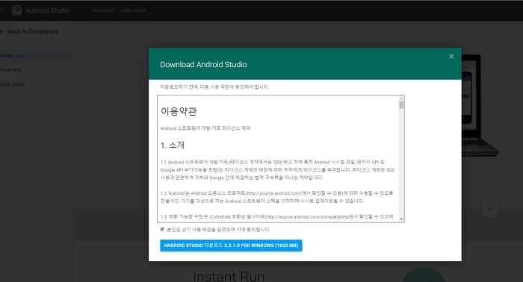Click Android Studio download 2.2.1.0 for Windows button
523x282 pixels.
tap(231, 245)
